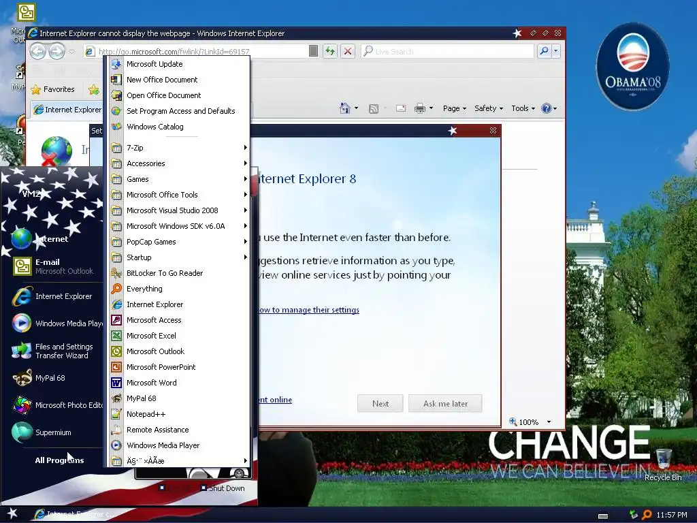697x523 pixels.
Task: Open the Safety menu in IE
Action: pos(489,108)
